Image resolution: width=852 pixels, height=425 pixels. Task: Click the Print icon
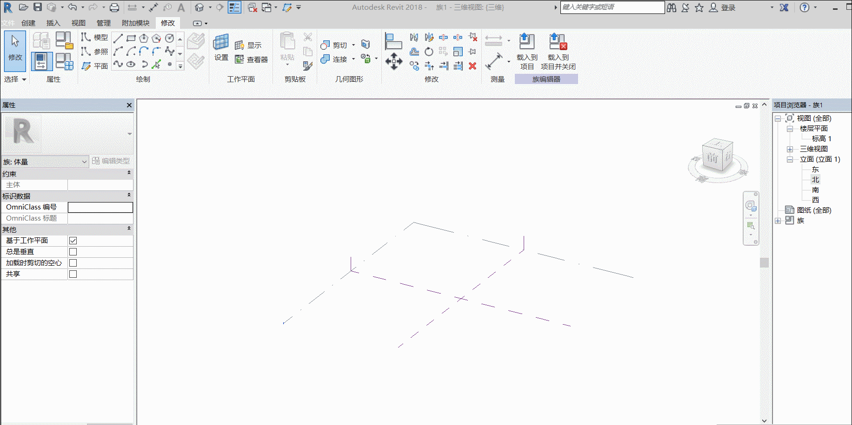(114, 7)
